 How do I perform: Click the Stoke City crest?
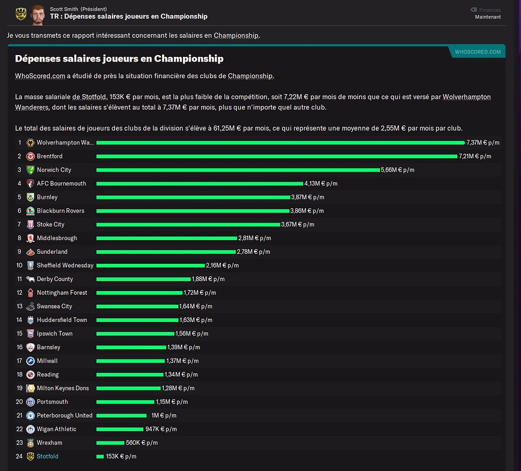pos(30,224)
